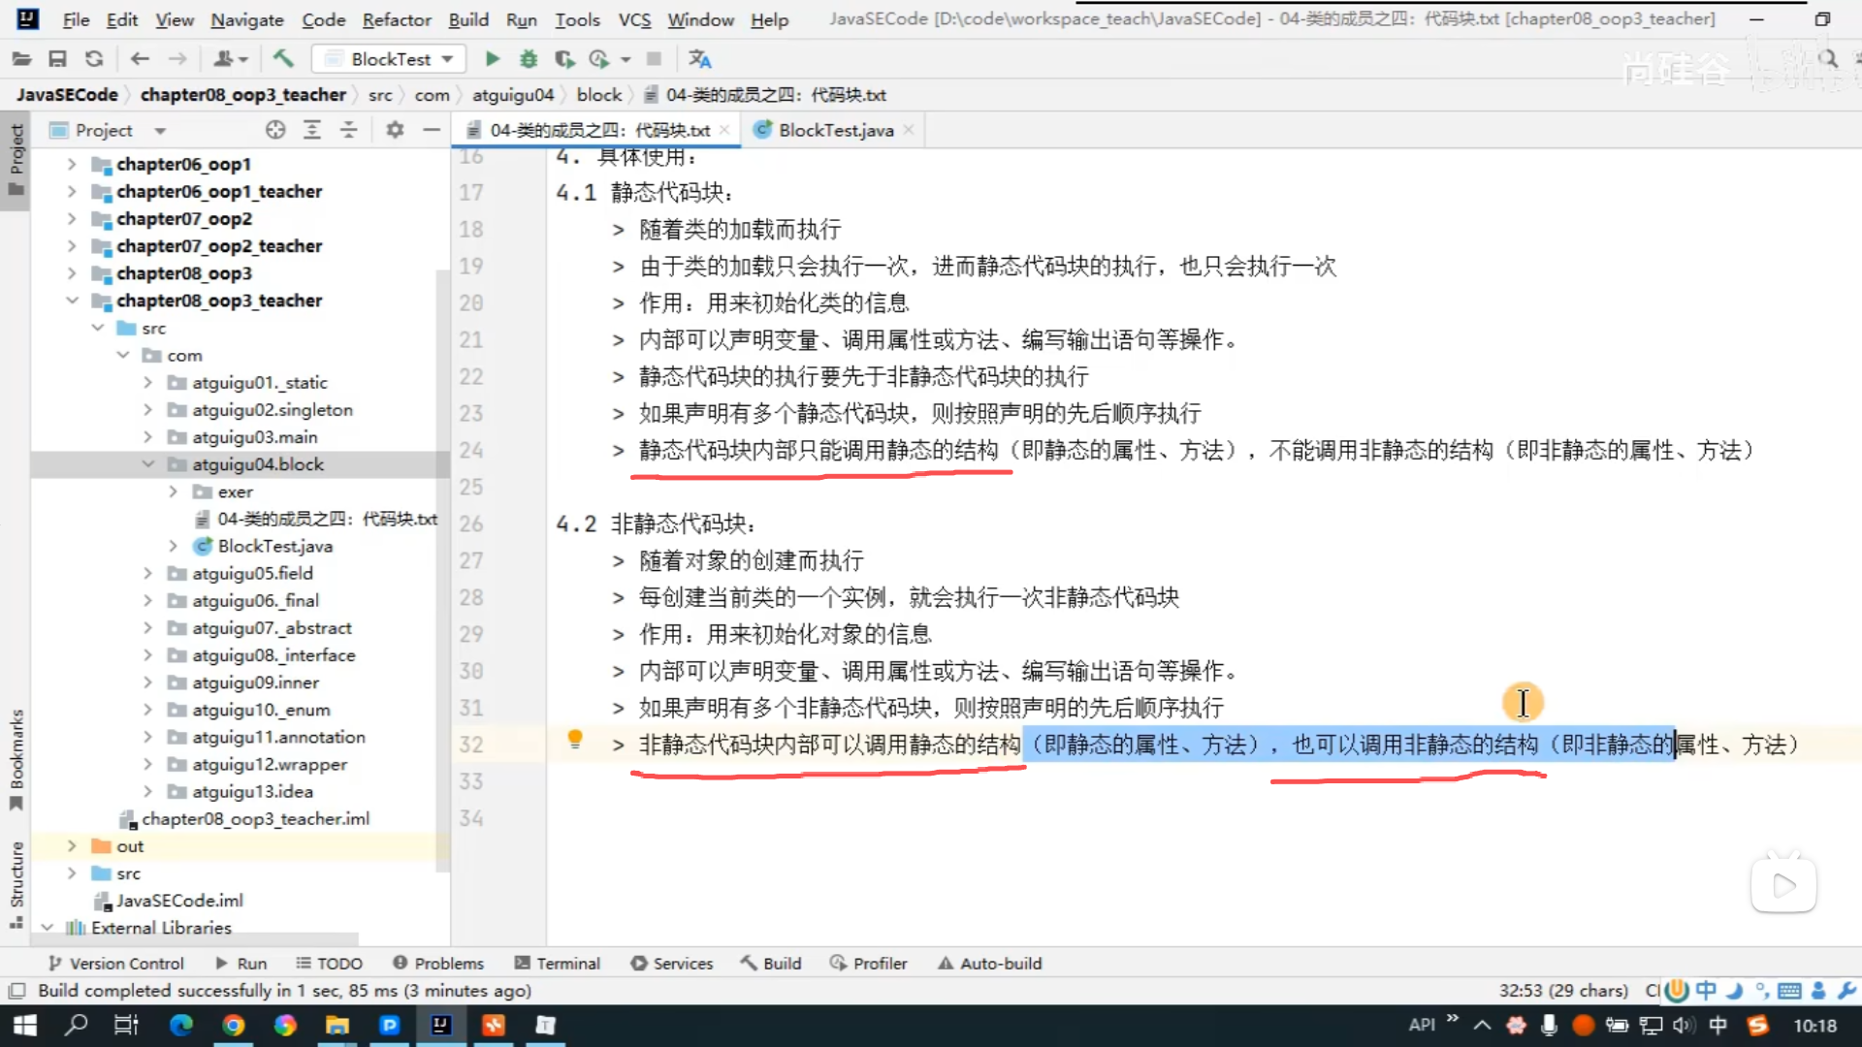Click the Synchronize refresh icon
Viewport: 1862px width, 1047px height.
(94, 59)
